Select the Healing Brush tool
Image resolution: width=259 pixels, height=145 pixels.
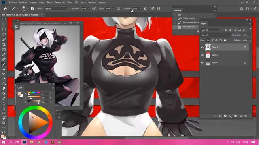[4, 59]
